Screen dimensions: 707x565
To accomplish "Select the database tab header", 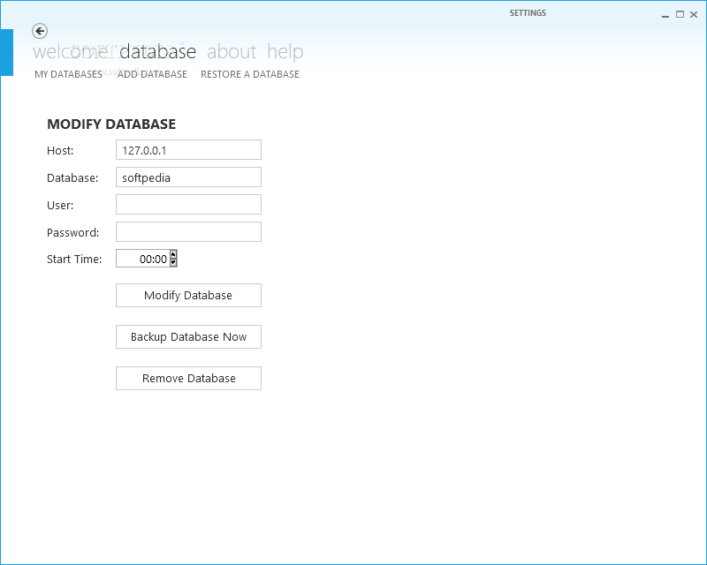I will (x=159, y=51).
